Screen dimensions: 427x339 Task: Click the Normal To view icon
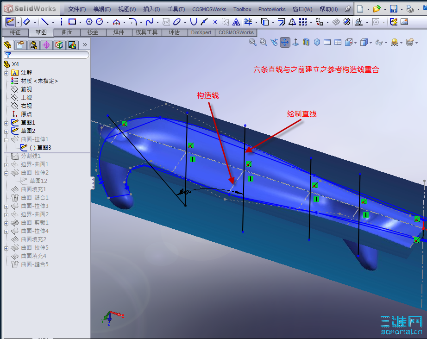295,42
